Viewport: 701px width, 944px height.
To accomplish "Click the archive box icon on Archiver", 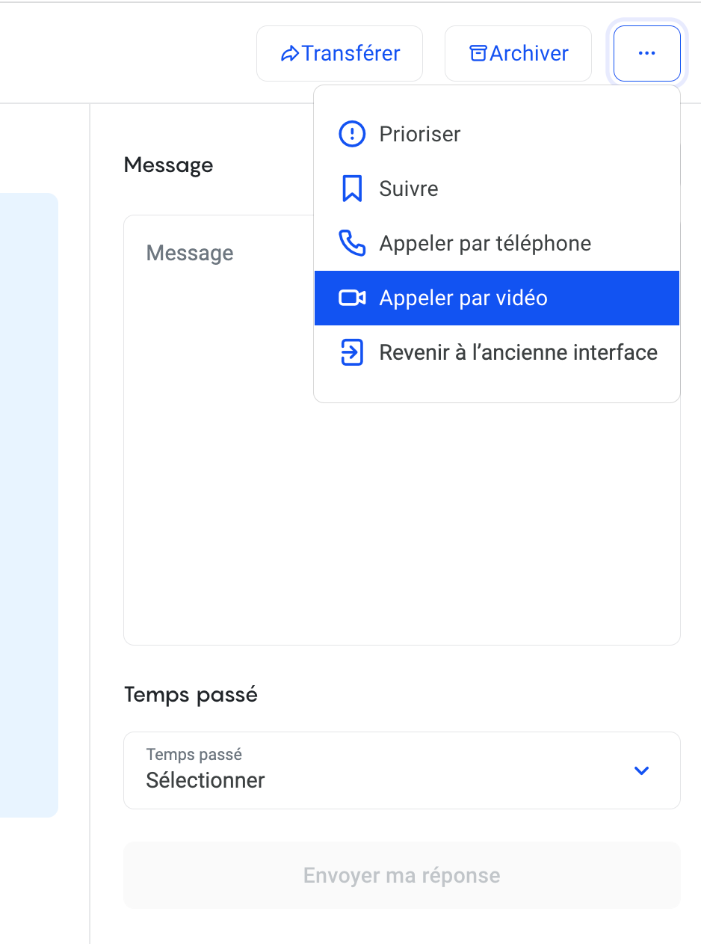I will [478, 54].
